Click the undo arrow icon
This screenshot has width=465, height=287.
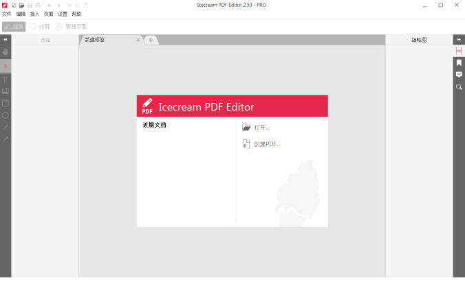pos(50,5)
